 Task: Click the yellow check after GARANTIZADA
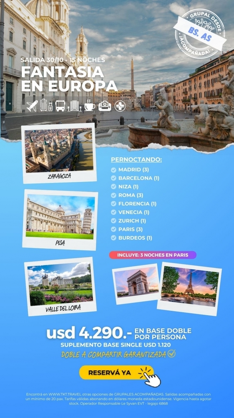coord(172,354)
